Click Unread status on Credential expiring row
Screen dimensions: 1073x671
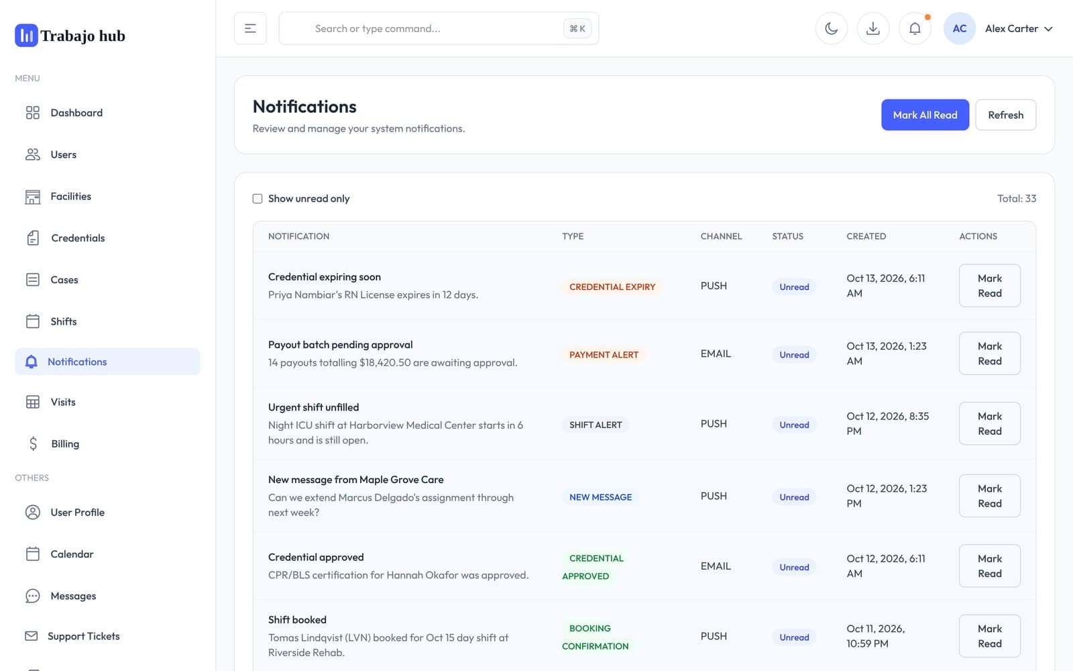point(794,287)
